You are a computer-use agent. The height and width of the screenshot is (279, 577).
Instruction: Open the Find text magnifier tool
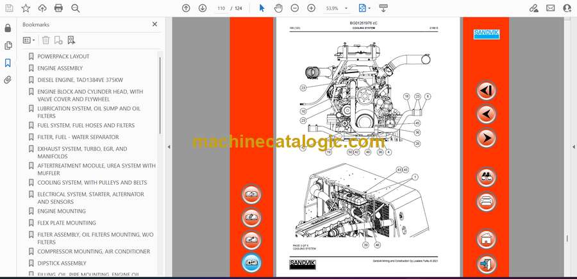click(76, 8)
